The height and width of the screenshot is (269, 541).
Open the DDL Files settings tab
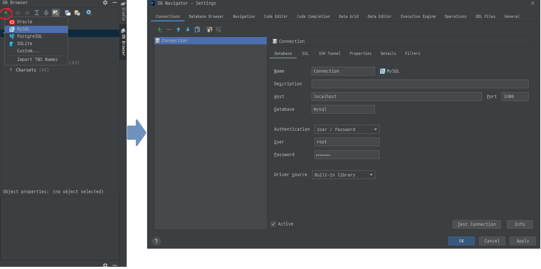coord(485,16)
